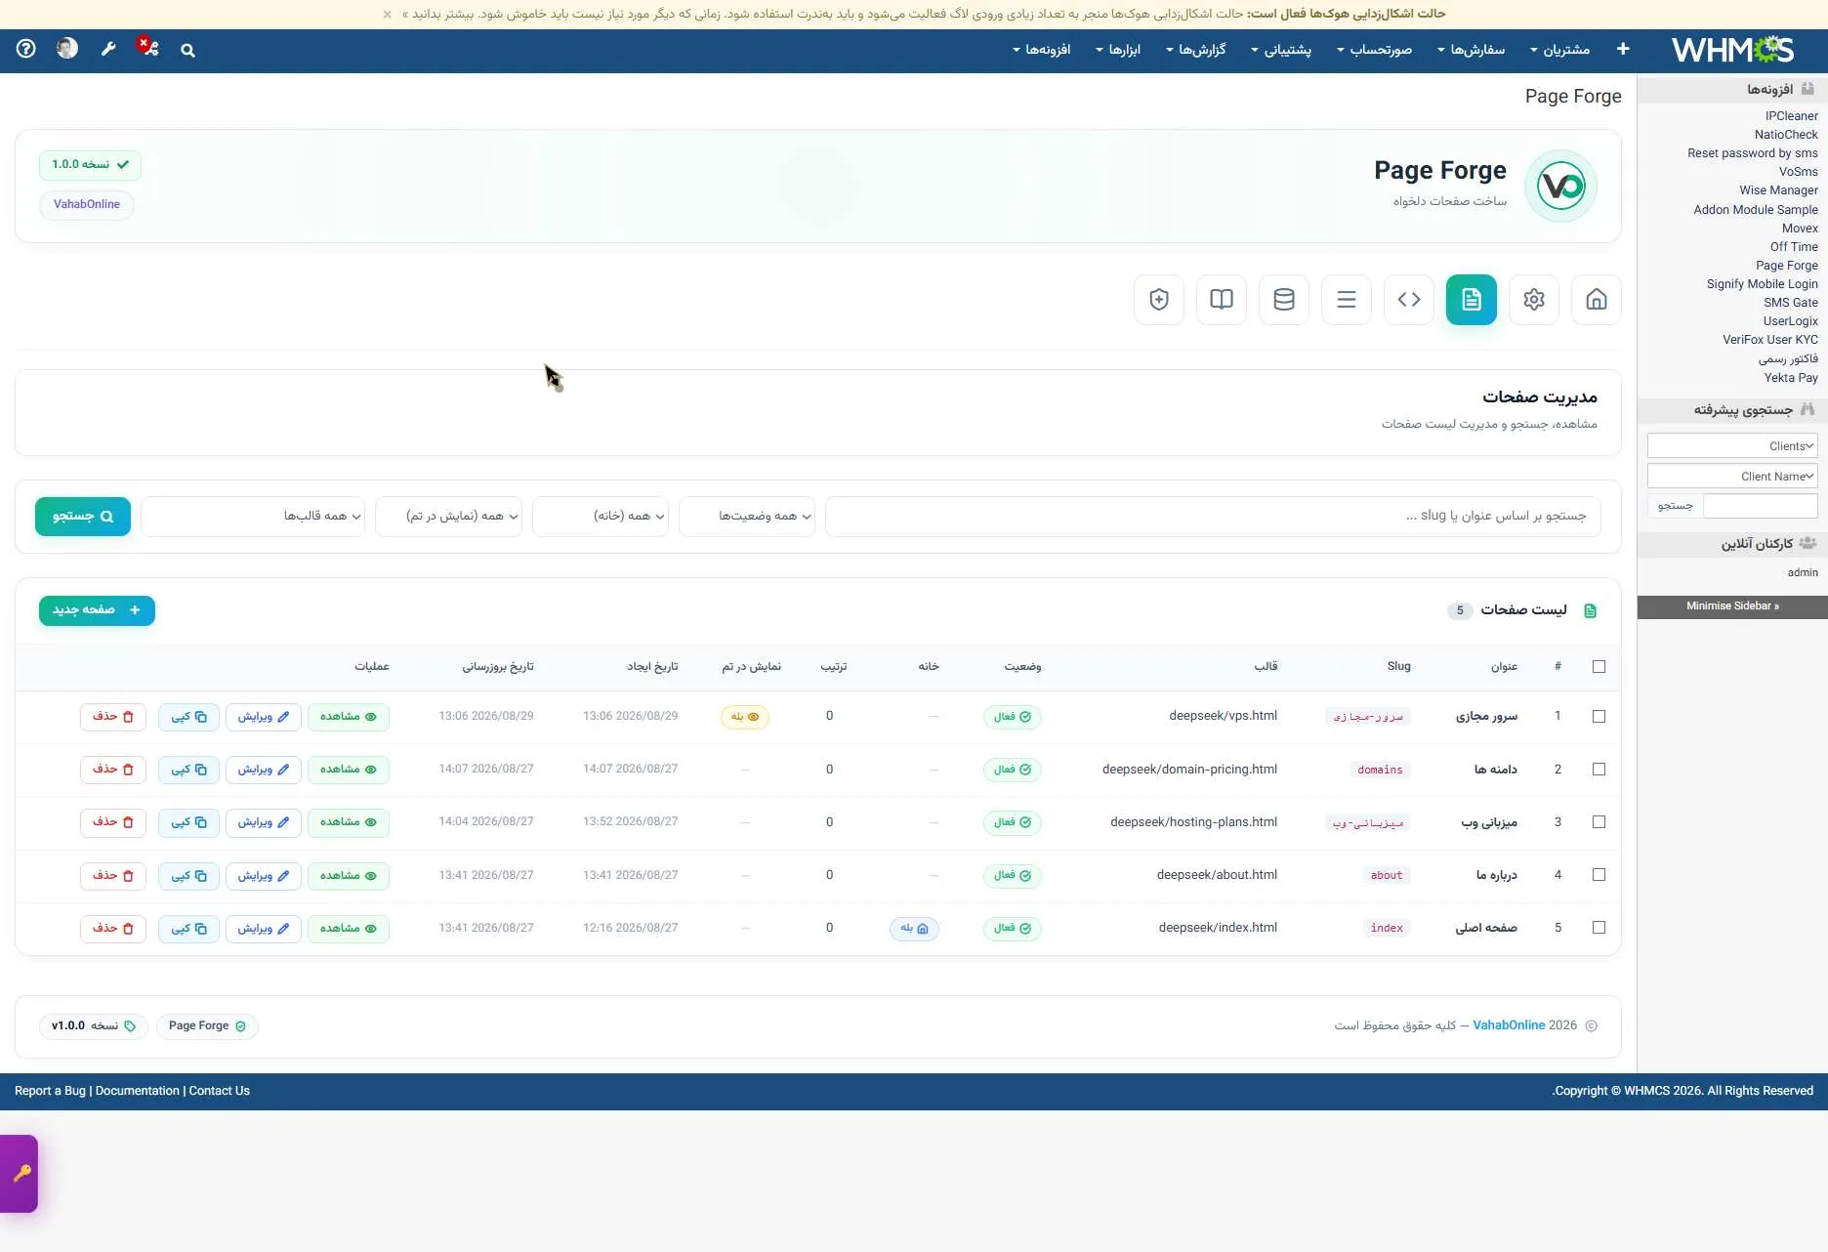Viewport: 1828px width, 1252px height.
Task: Open the سفارش‌ها menu in the top navigation
Action: tap(1471, 50)
